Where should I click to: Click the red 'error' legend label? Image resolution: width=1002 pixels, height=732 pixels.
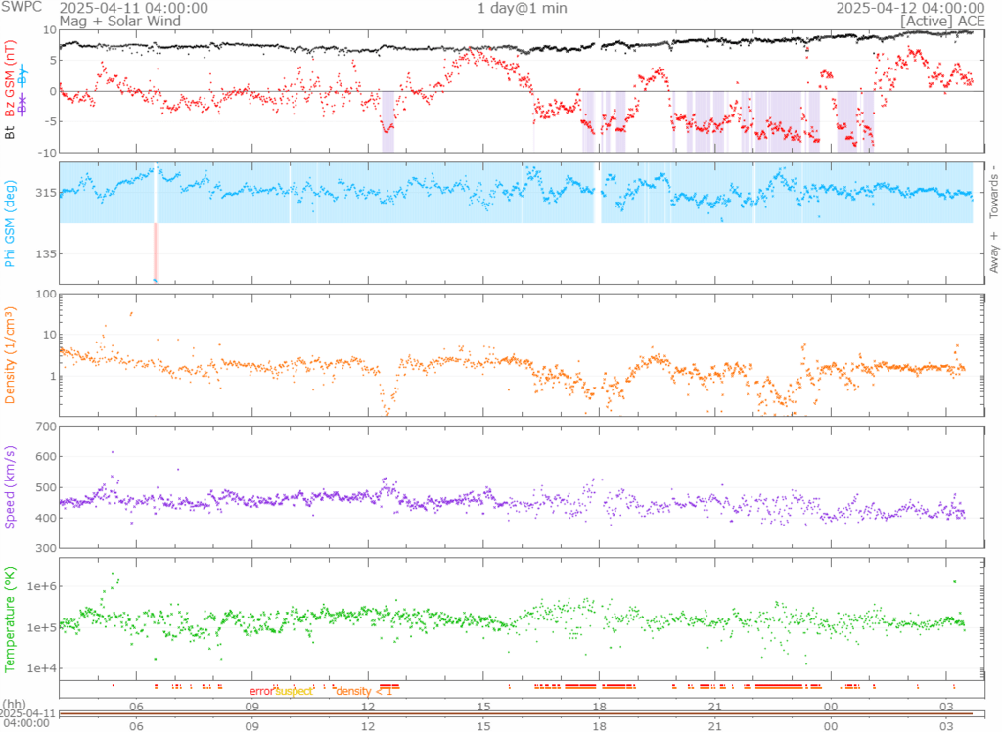261,691
